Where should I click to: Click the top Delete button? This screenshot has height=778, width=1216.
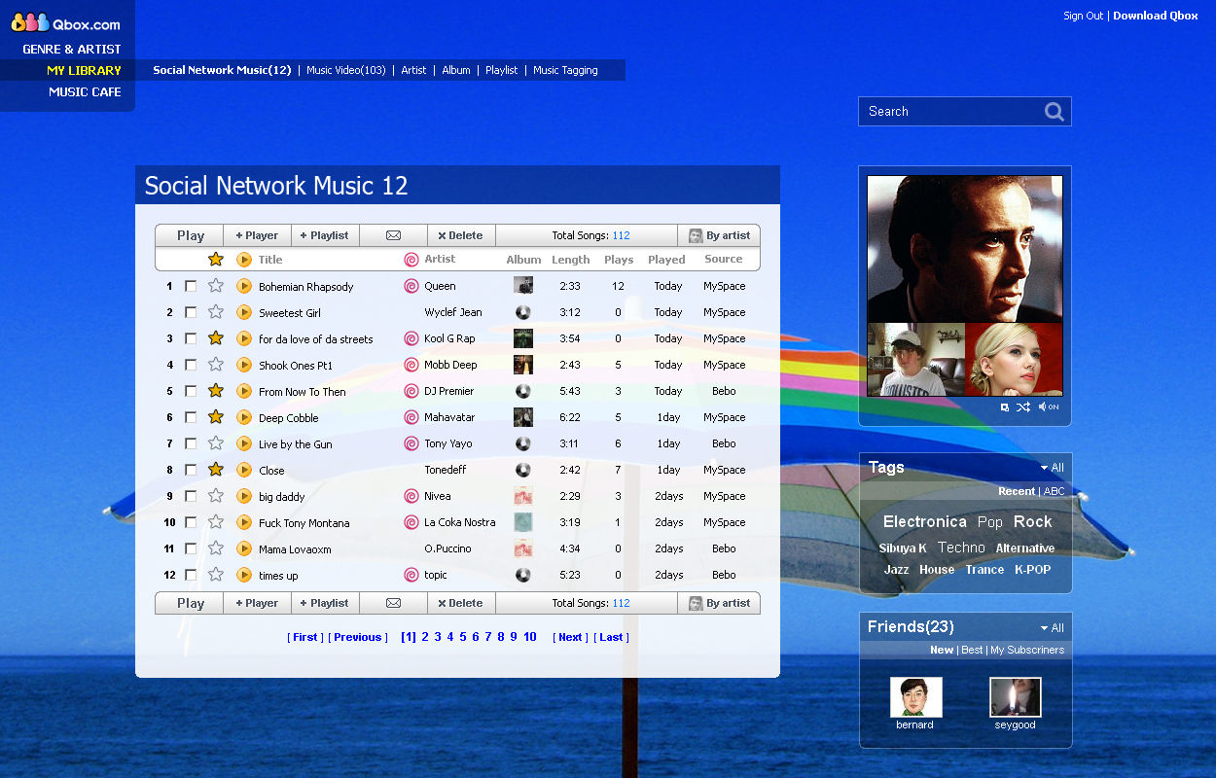pyautogui.click(x=461, y=235)
